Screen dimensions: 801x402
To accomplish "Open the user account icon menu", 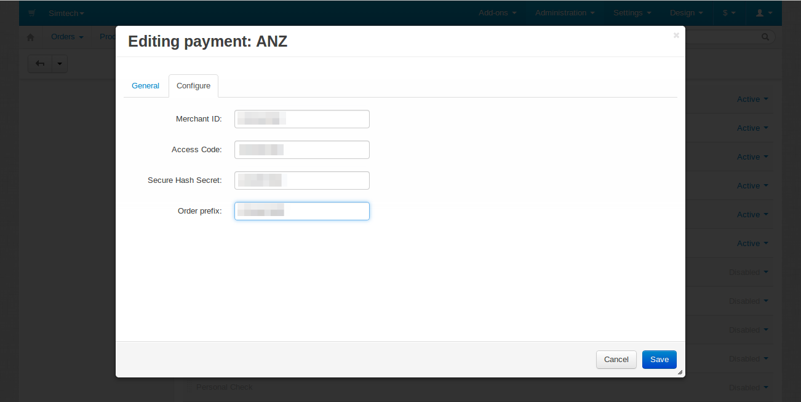I will (763, 13).
